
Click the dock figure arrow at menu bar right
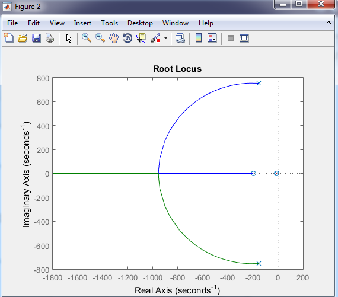[x=329, y=23]
